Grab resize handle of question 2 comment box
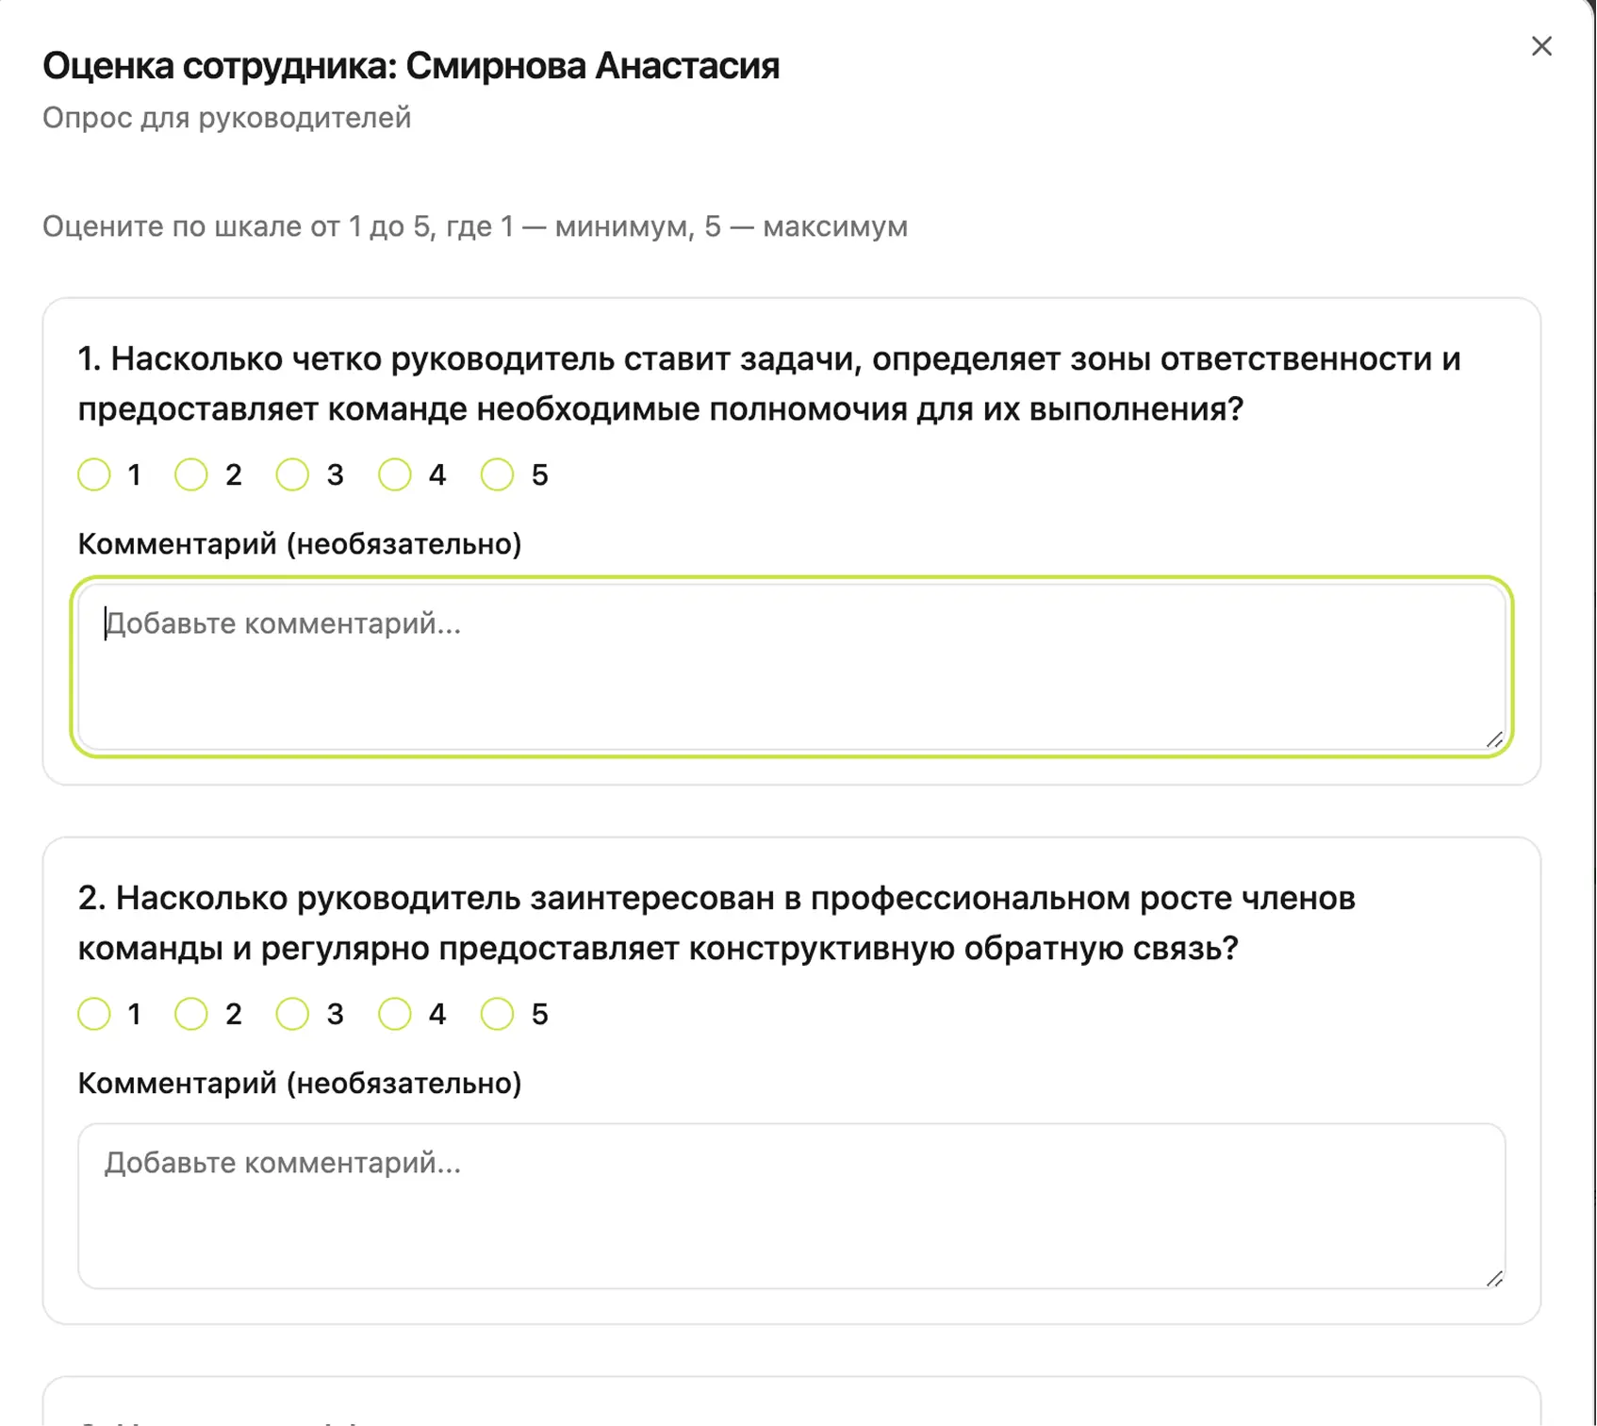This screenshot has width=1597, height=1426. click(x=1494, y=1279)
